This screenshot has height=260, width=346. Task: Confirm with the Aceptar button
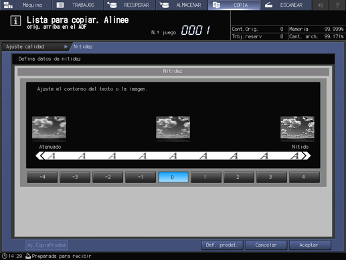pos(310,245)
